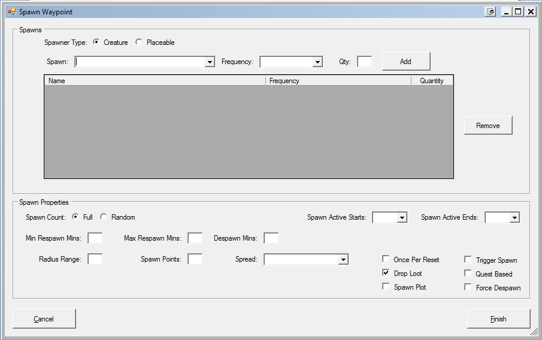This screenshot has height=340, width=542.
Task: Select the Placeable spawner type
Action: pos(139,42)
